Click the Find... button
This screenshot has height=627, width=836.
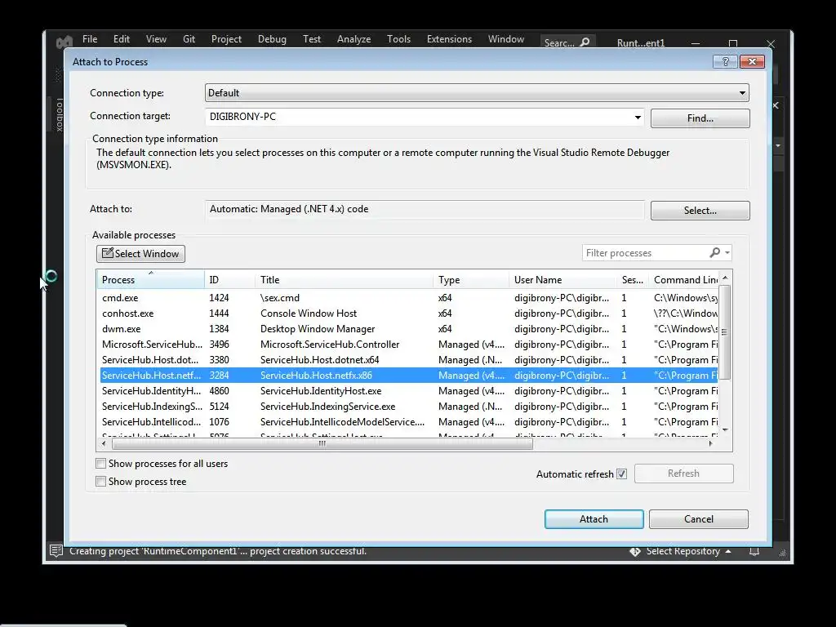click(x=700, y=118)
